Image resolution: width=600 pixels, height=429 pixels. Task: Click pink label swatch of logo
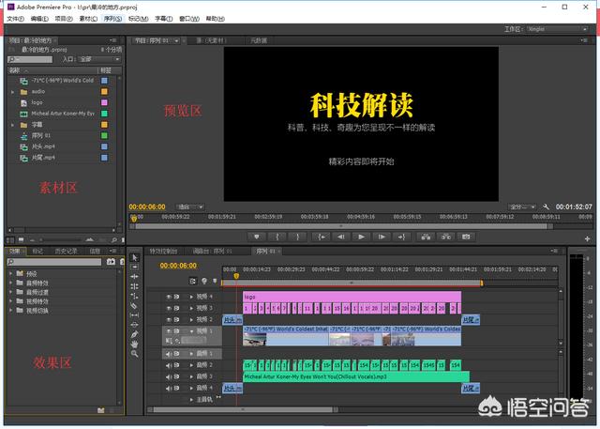pos(104,102)
